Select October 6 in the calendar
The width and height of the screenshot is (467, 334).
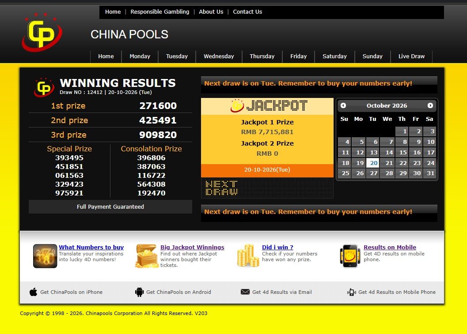[373, 142]
